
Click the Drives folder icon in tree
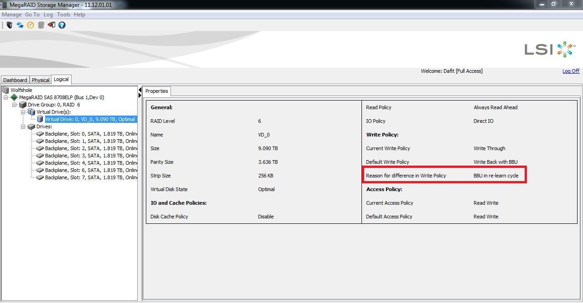[x=31, y=126]
